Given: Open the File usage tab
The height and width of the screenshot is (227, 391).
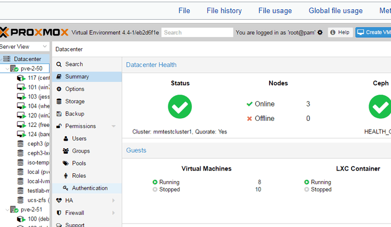Looking at the screenshot, I should pyautogui.click(x=275, y=11).
